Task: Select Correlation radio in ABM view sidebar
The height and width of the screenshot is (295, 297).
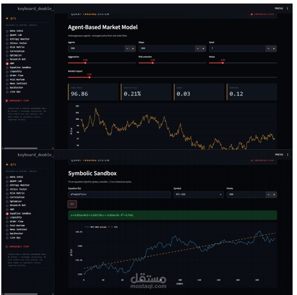Action: 7,52
